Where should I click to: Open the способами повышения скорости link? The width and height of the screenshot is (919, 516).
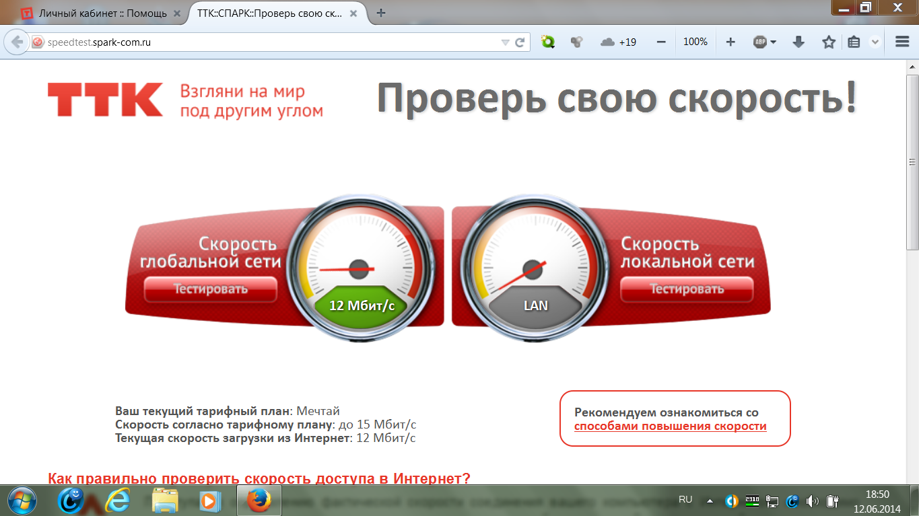pos(670,426)
